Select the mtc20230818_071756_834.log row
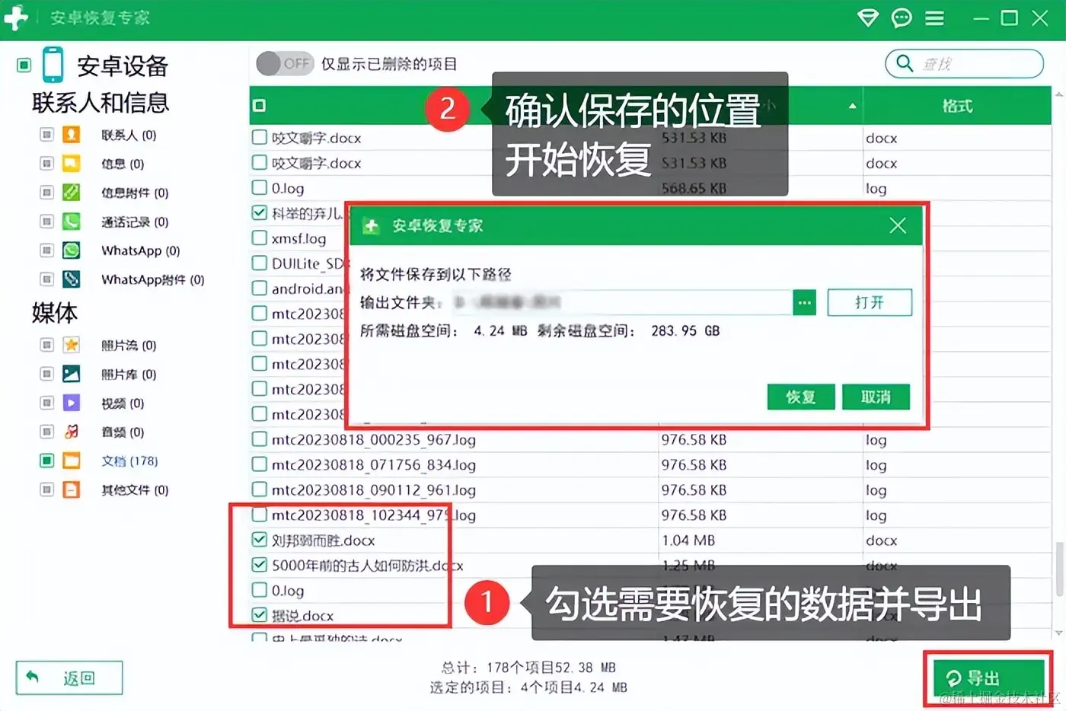1066x711 pixels. 650,464
